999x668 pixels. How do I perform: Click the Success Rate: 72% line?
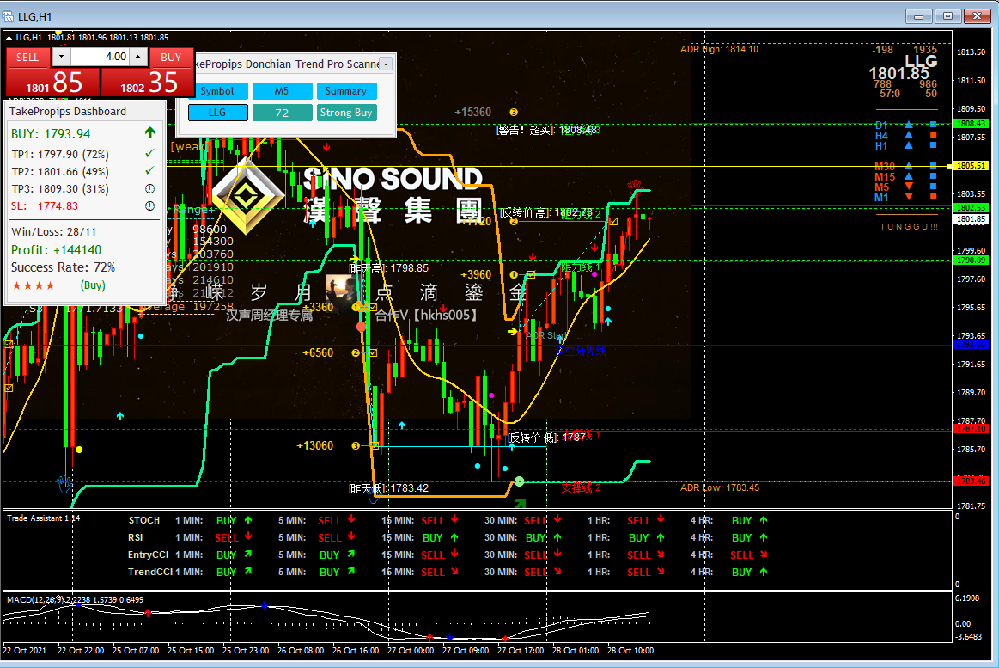pyautogui.click(x=63, y=267)
